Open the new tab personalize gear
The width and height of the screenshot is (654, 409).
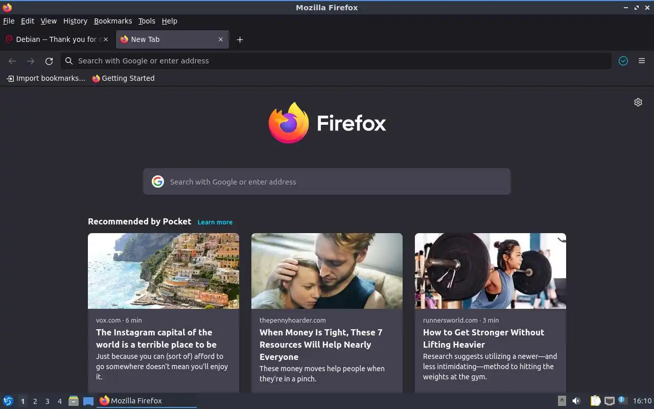pos(638,102)
